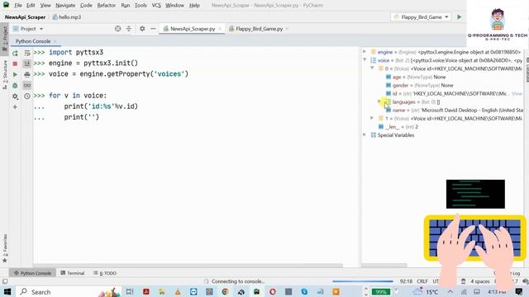This screenshot has width=529, height=297.
Task: Open Project side tool tab
Action: pyautogui.click(x=5, y=38)
